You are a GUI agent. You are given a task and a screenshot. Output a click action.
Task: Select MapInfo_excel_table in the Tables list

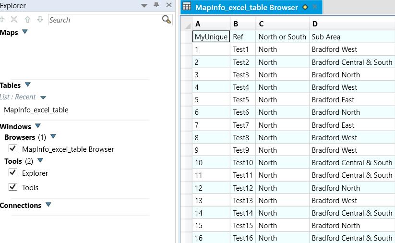click(x=36, y=110)
